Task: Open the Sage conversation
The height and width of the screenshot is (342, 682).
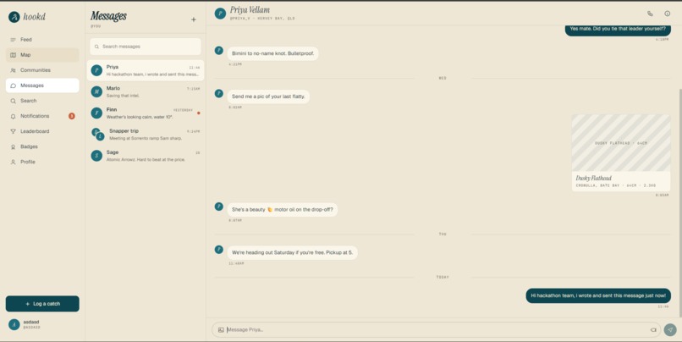Action: coord(146,156)
